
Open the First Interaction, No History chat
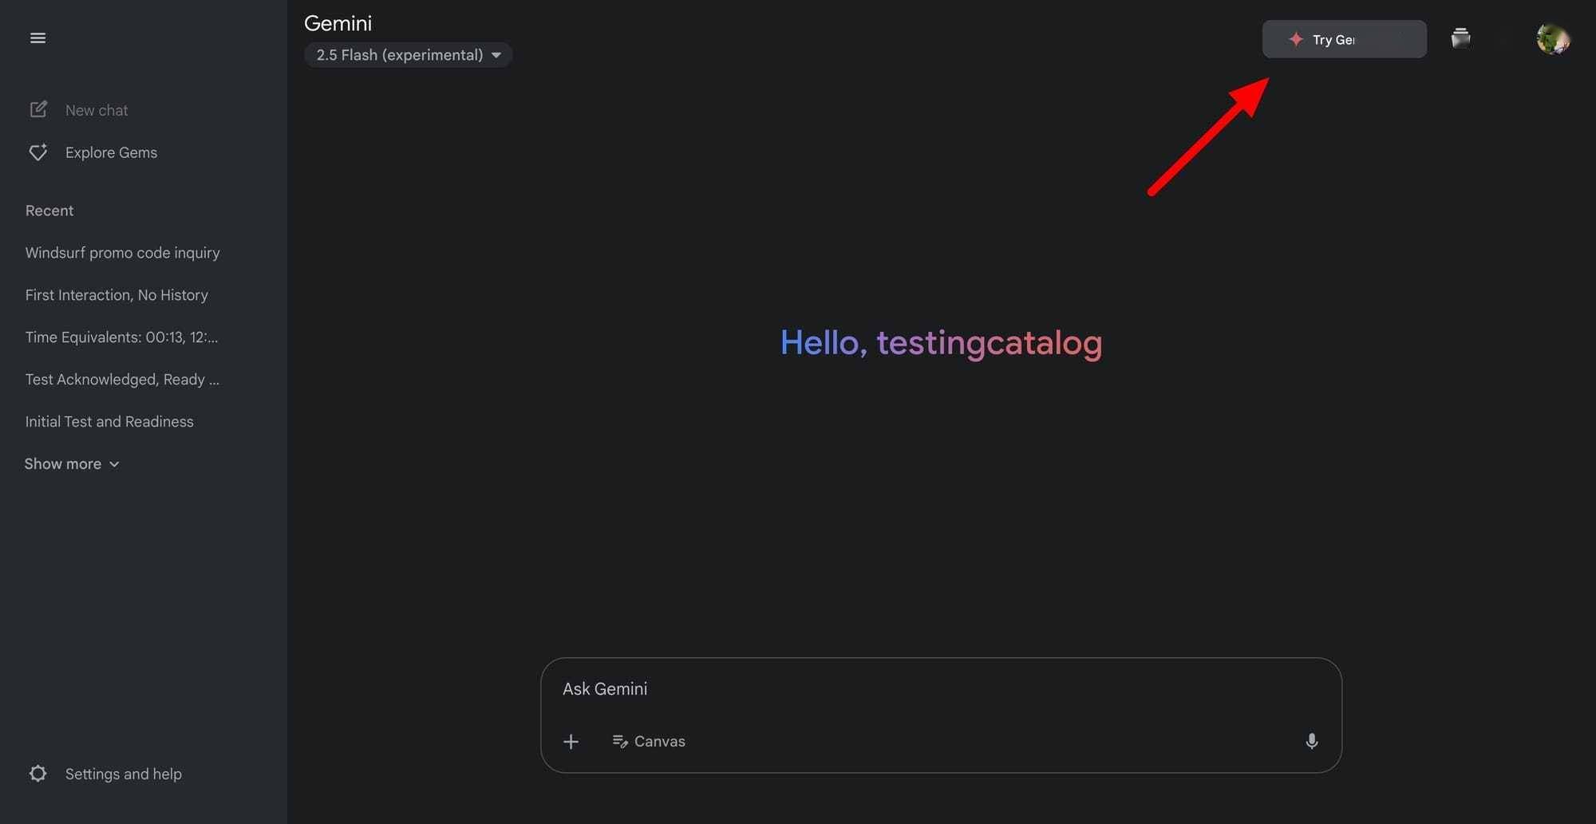point(117,295)
